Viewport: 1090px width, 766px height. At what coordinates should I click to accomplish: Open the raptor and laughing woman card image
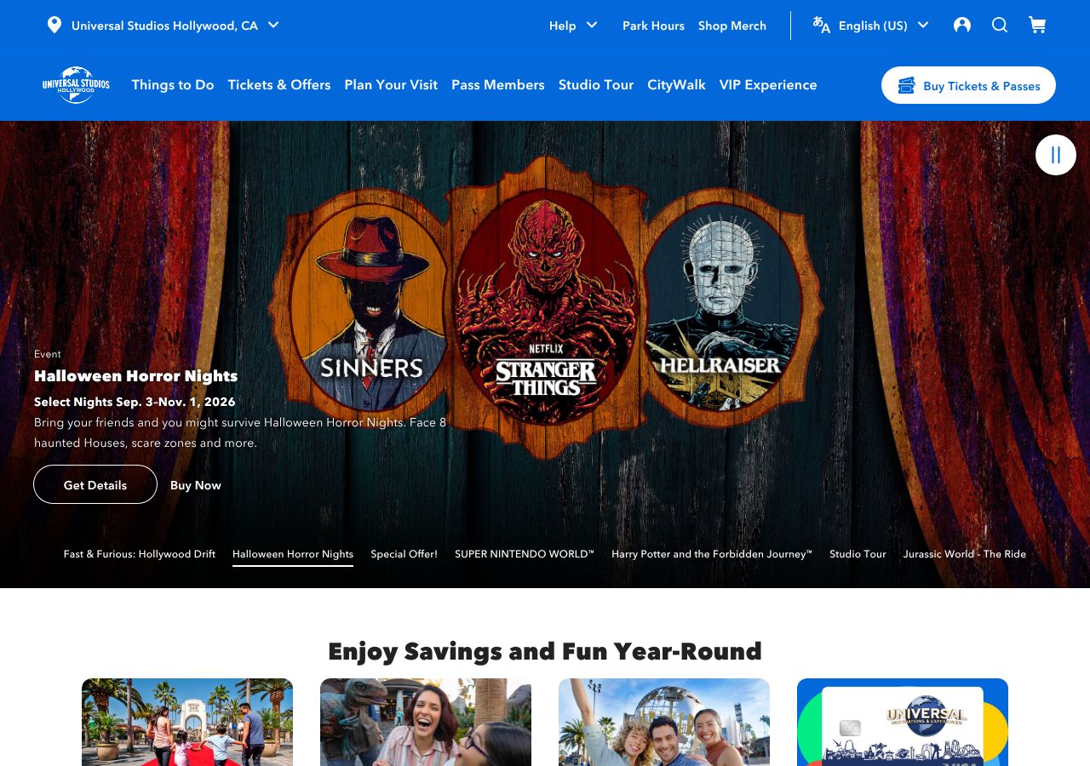pyautogui.click(x=426, y=722)
